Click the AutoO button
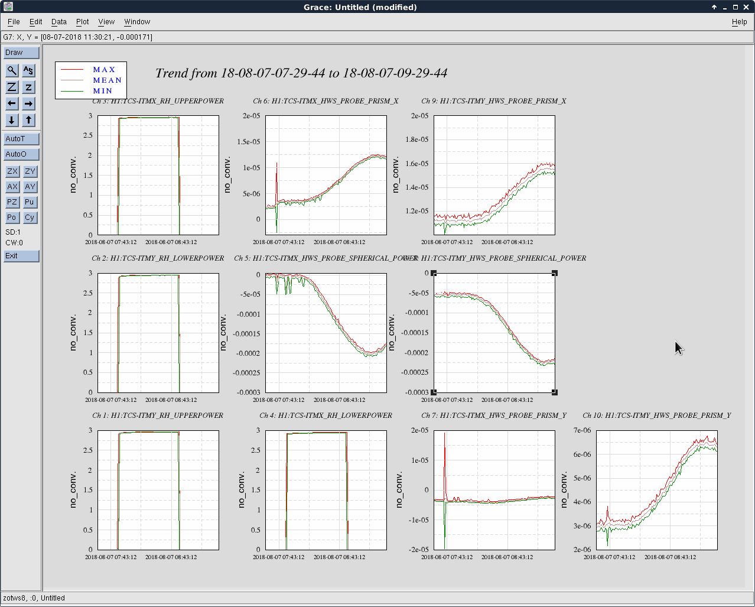Viewport: 755px width, 607px height. point(22,154)
